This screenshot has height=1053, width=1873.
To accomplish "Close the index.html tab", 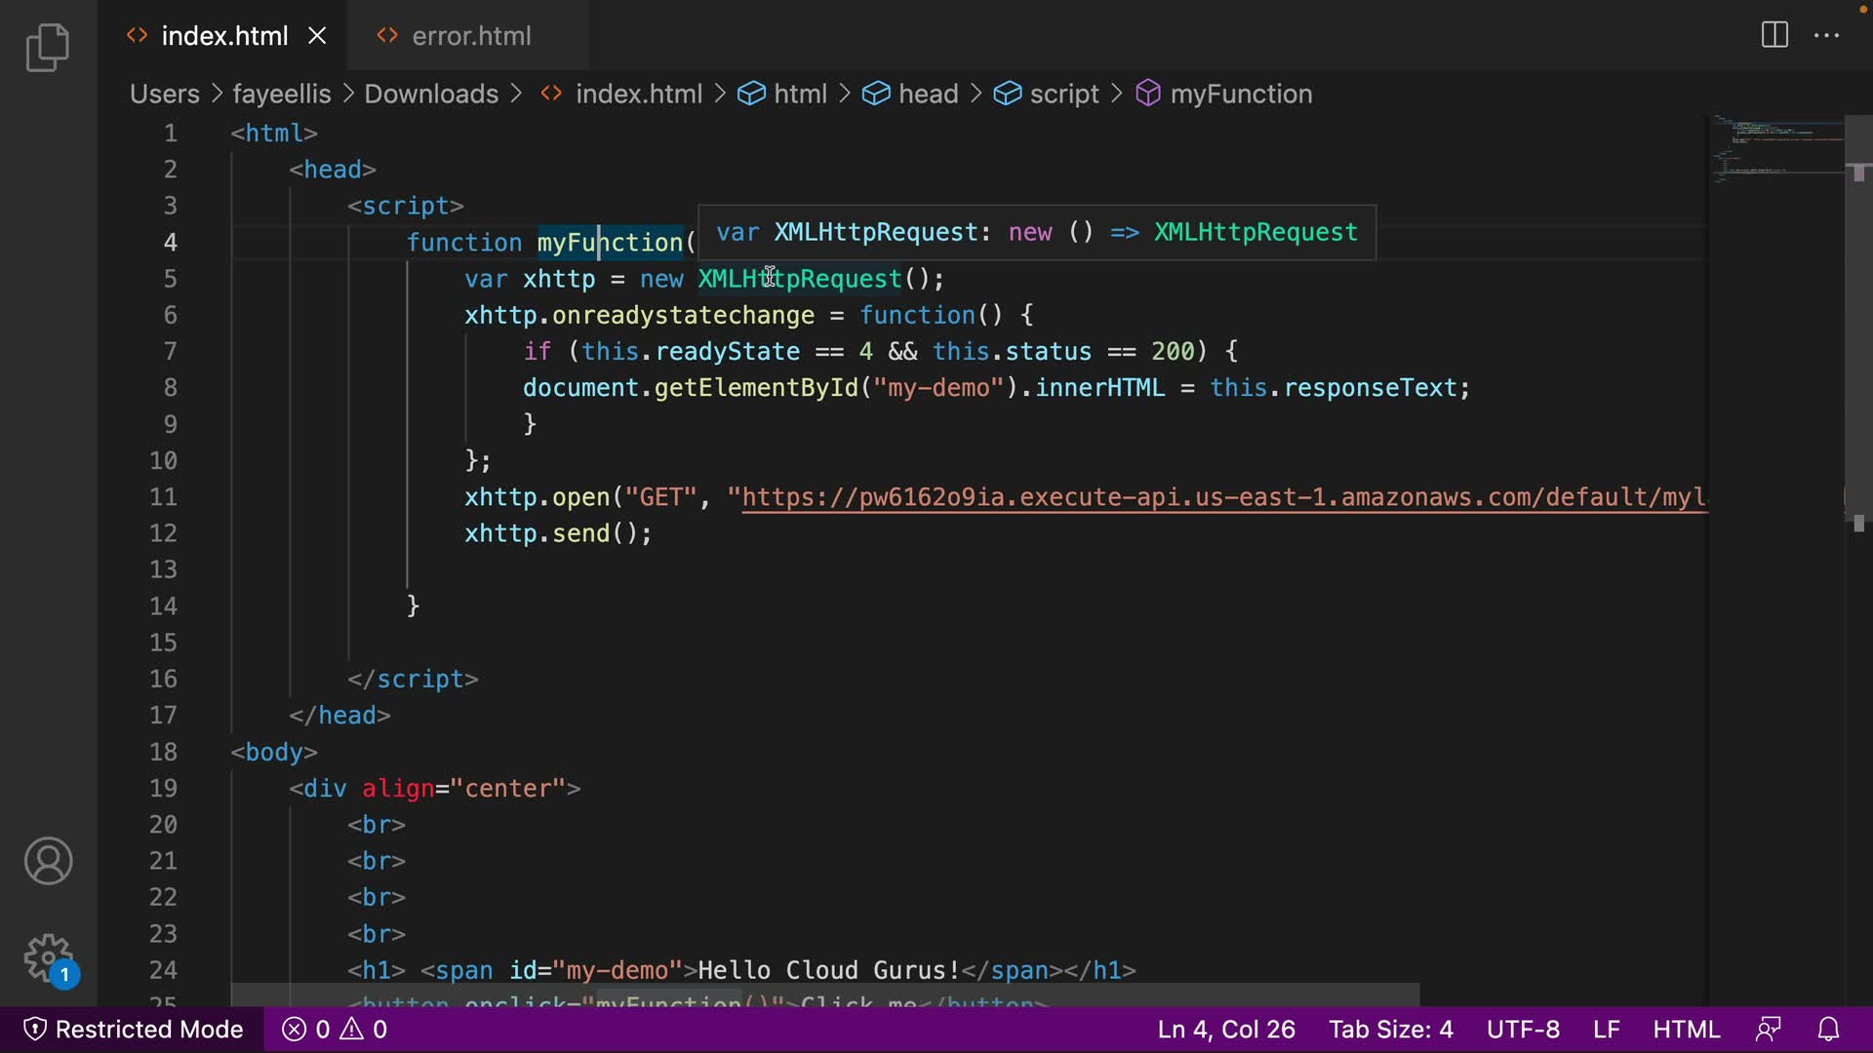I will point(317,36).
